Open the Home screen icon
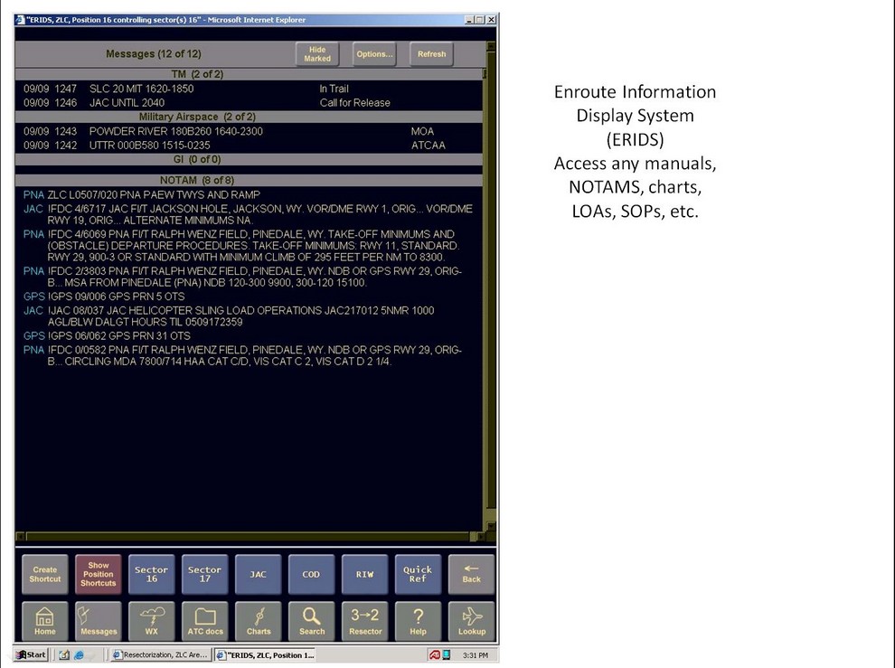895x668 pixels. pyautogui.click(x=45, y=622)
